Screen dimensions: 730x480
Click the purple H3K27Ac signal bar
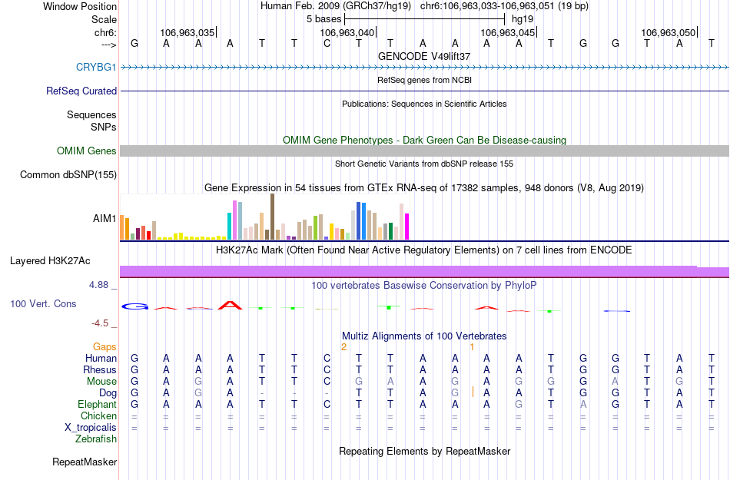point(424,272)
